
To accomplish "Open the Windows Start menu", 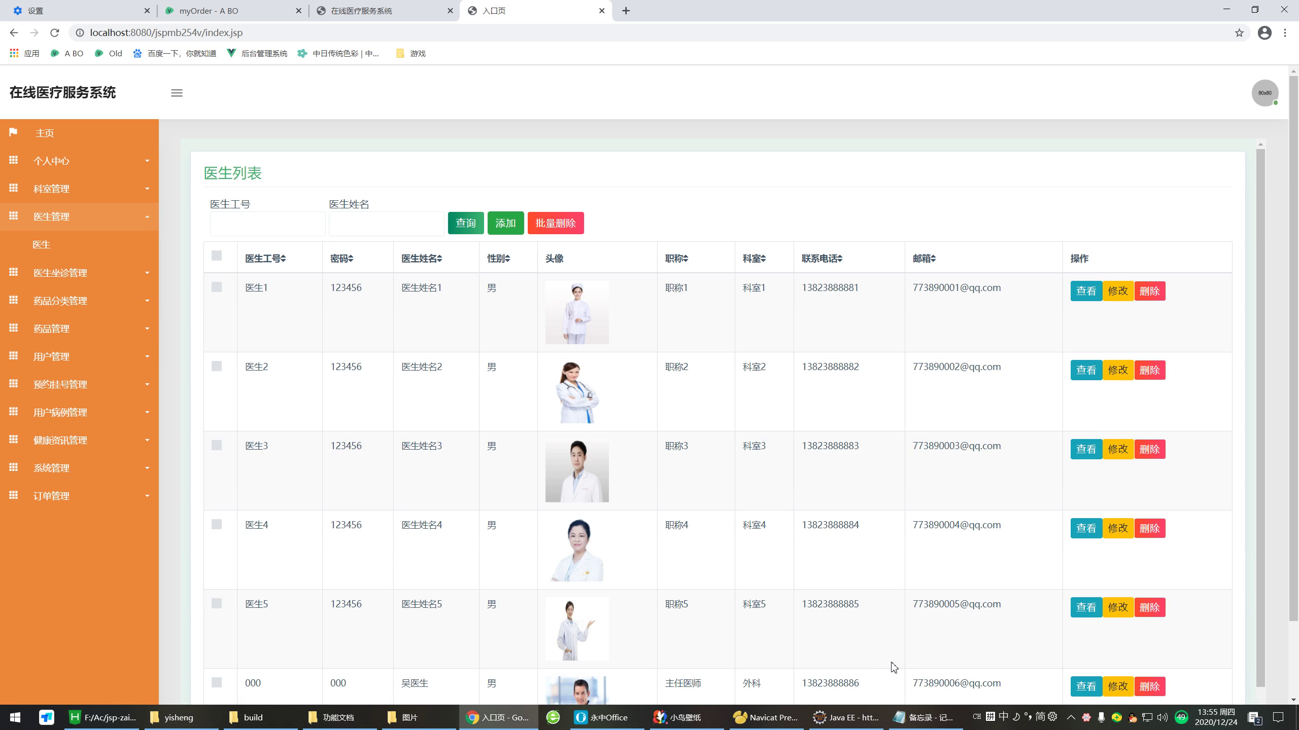I will [x=15, y=717].
